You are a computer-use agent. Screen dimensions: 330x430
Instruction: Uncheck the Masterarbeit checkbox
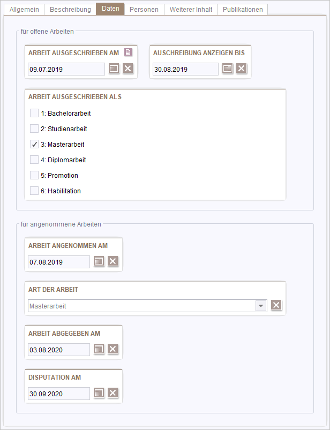click(34, 144)
